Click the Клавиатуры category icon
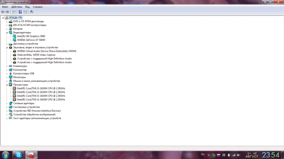Screen dimensions: 284x159 tap(11, 66)
